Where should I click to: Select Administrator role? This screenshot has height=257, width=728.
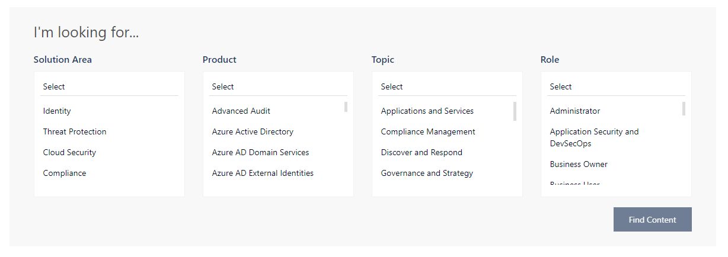[x=574, y=111]
